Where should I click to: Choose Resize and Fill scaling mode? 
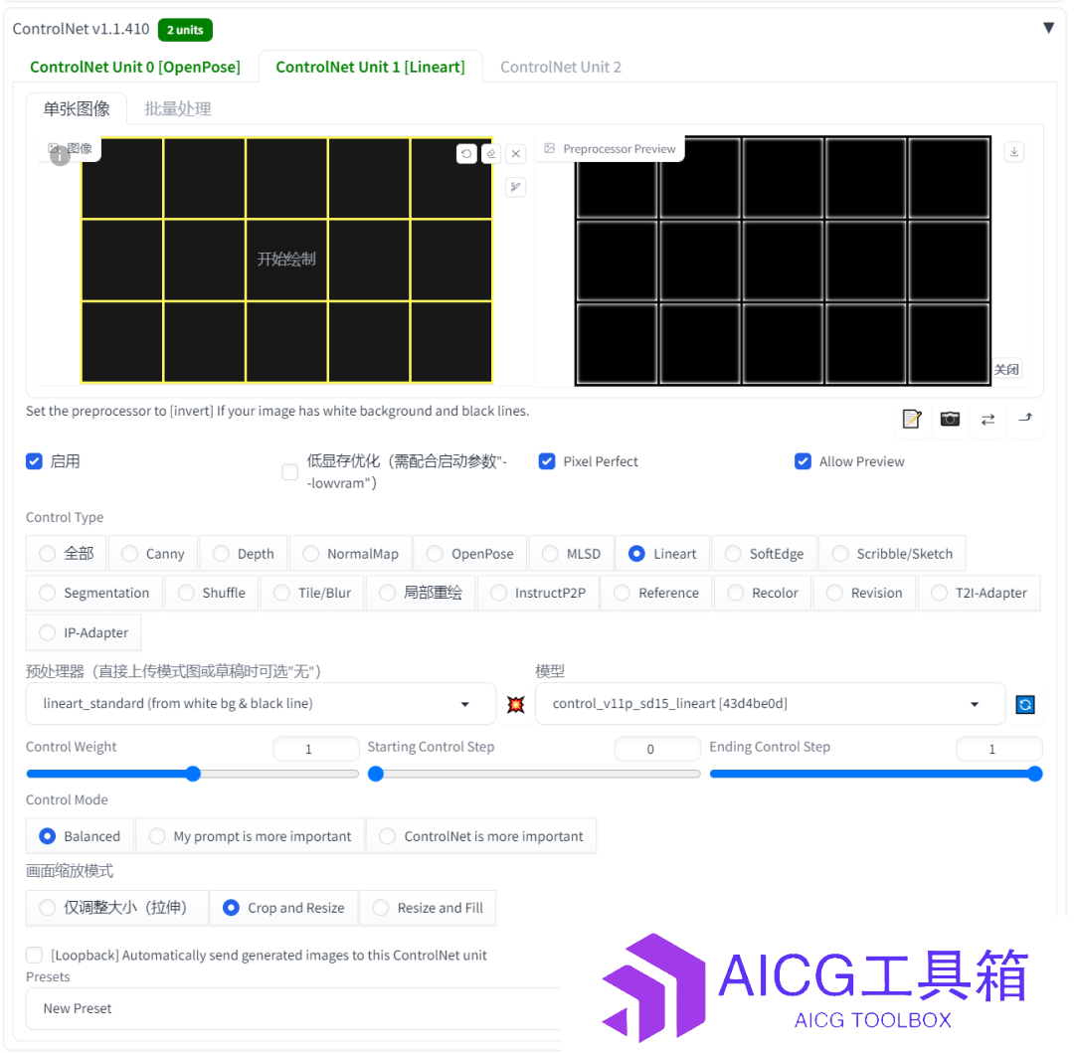pyautogui.click(x=428, y=908)
